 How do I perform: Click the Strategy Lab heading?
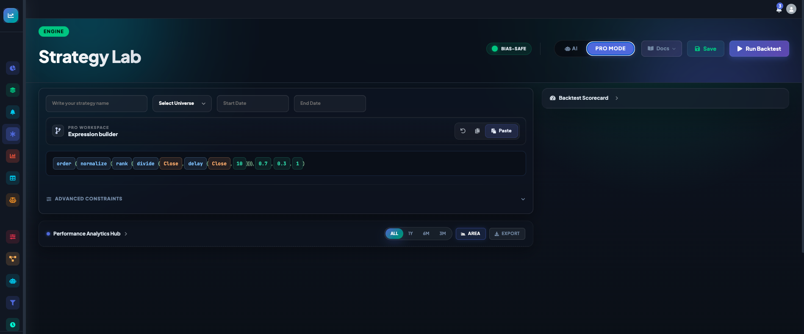coord(90,57)
